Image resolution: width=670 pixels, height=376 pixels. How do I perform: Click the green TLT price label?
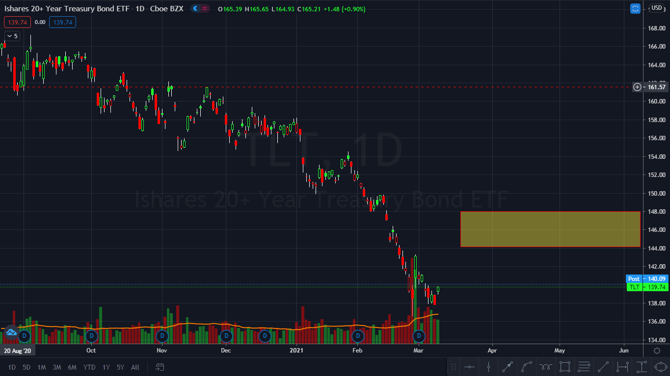point(647,287)
